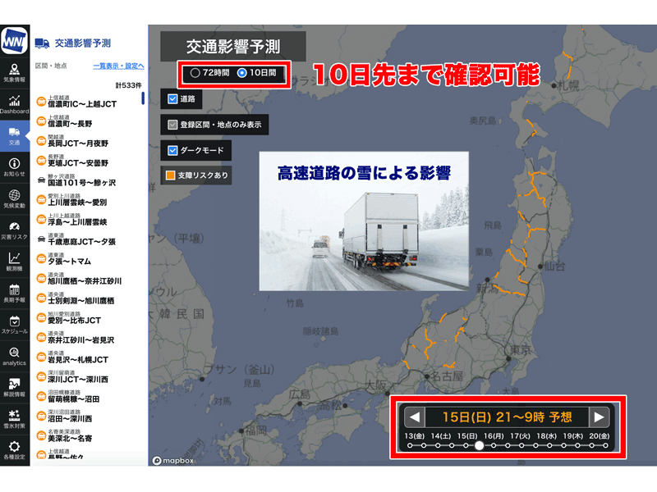
Task: Select the 72時間 radio button
Action: tap(195, 73)
